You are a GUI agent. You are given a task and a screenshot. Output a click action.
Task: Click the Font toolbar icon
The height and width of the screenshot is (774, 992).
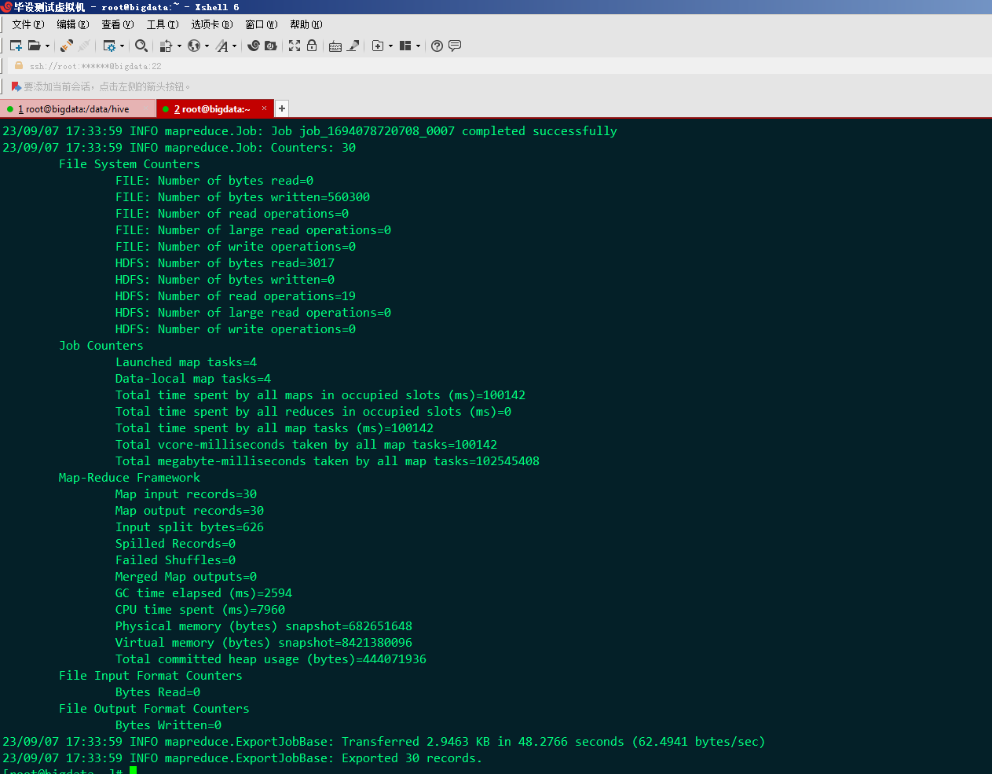222,46
